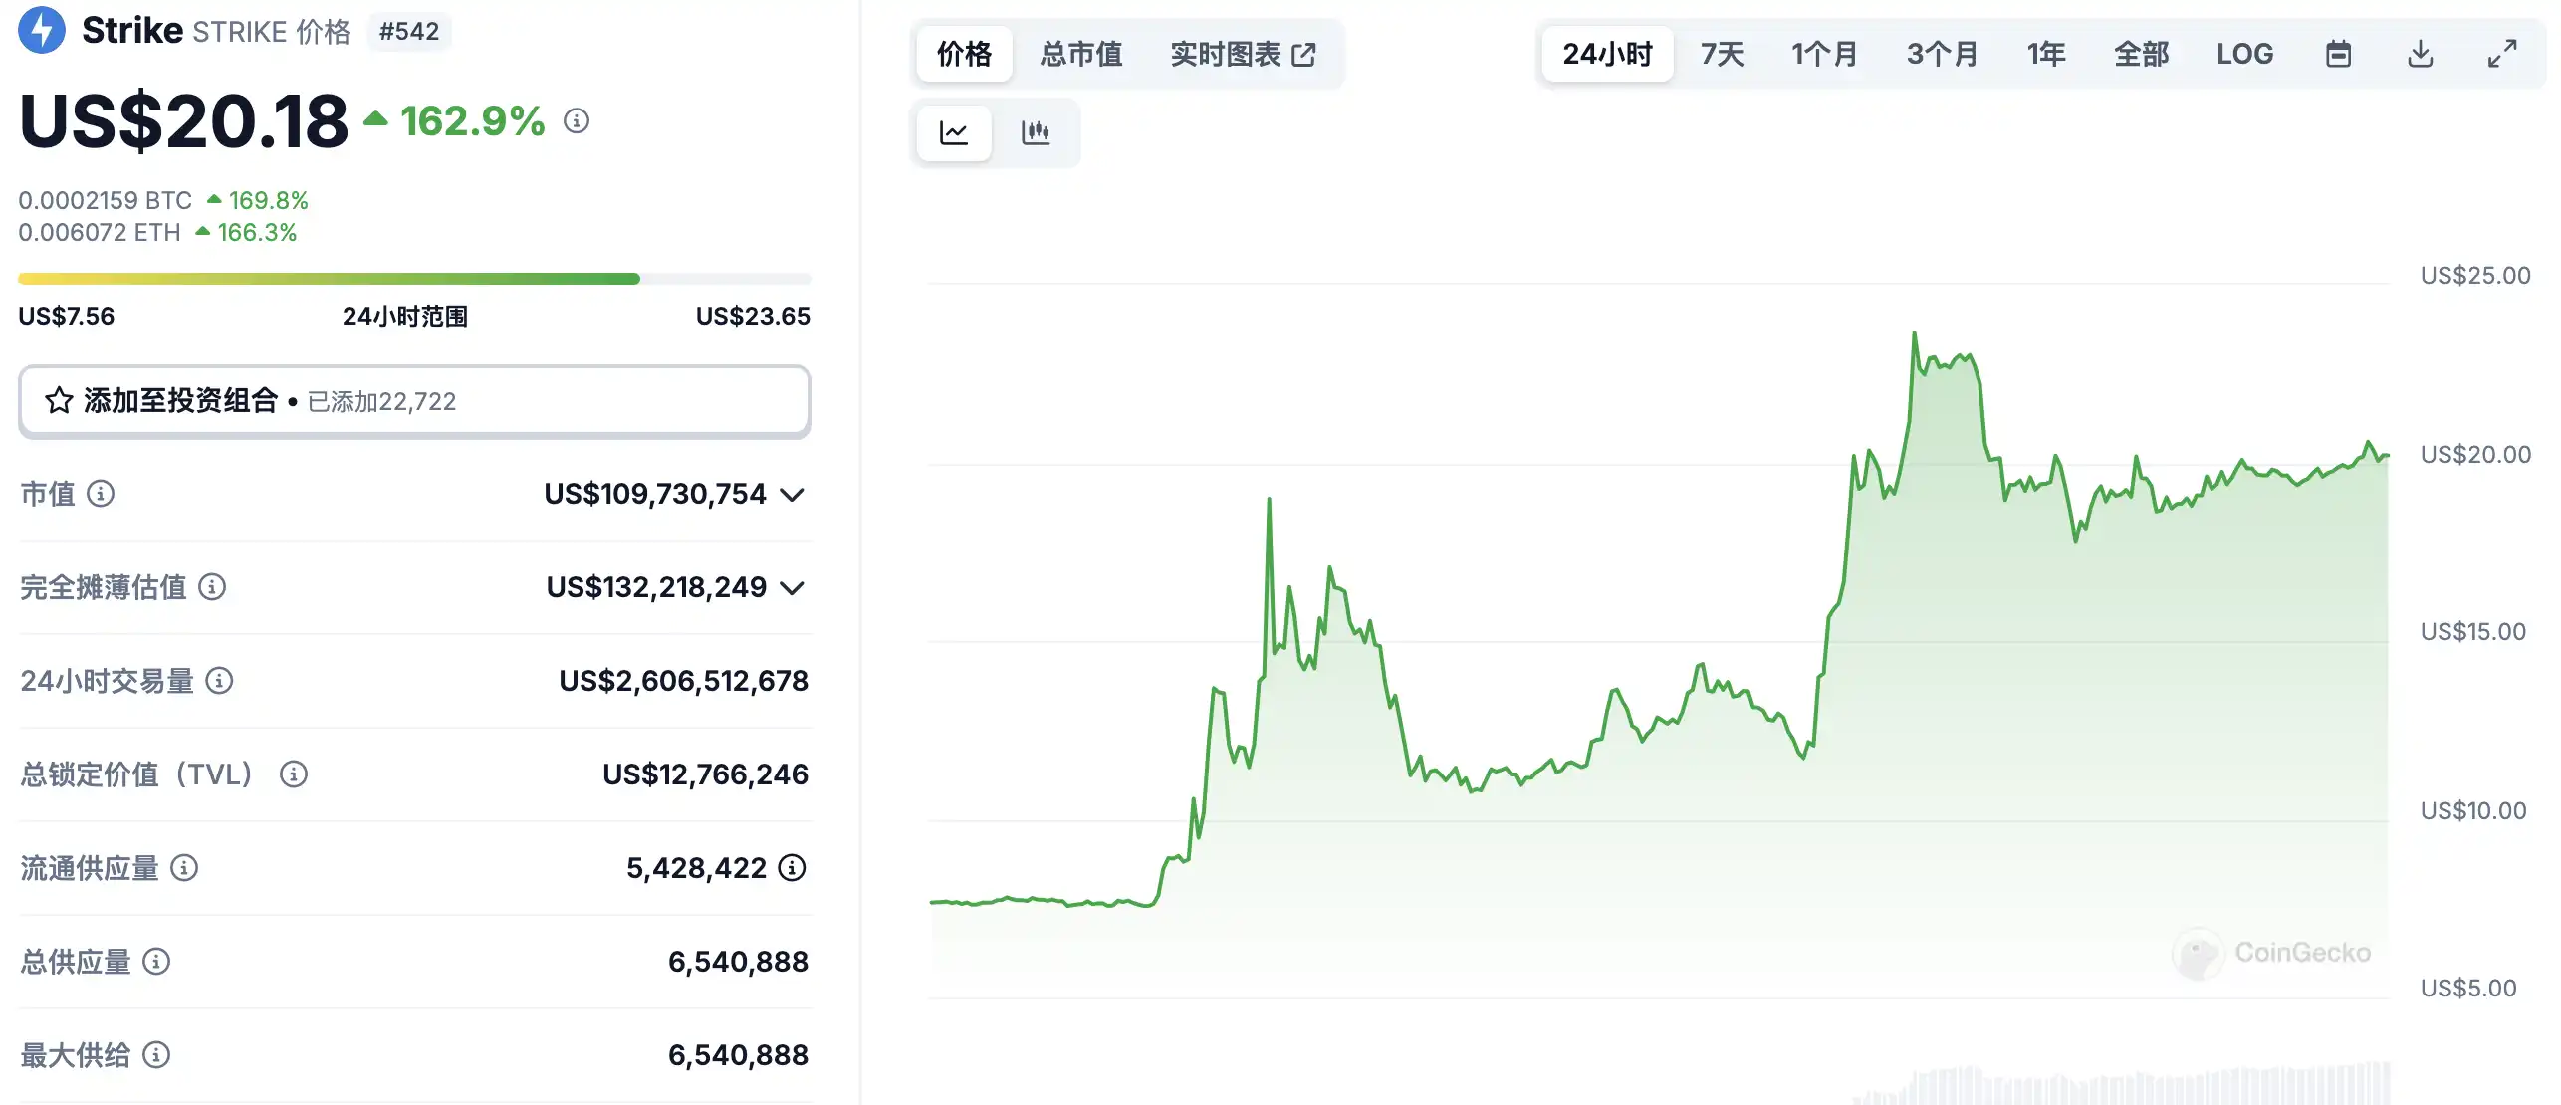This screenshot has height=1105, width=2561.
Task: Expand the chart to fullscreen
Action: (x=2502, y=54)
